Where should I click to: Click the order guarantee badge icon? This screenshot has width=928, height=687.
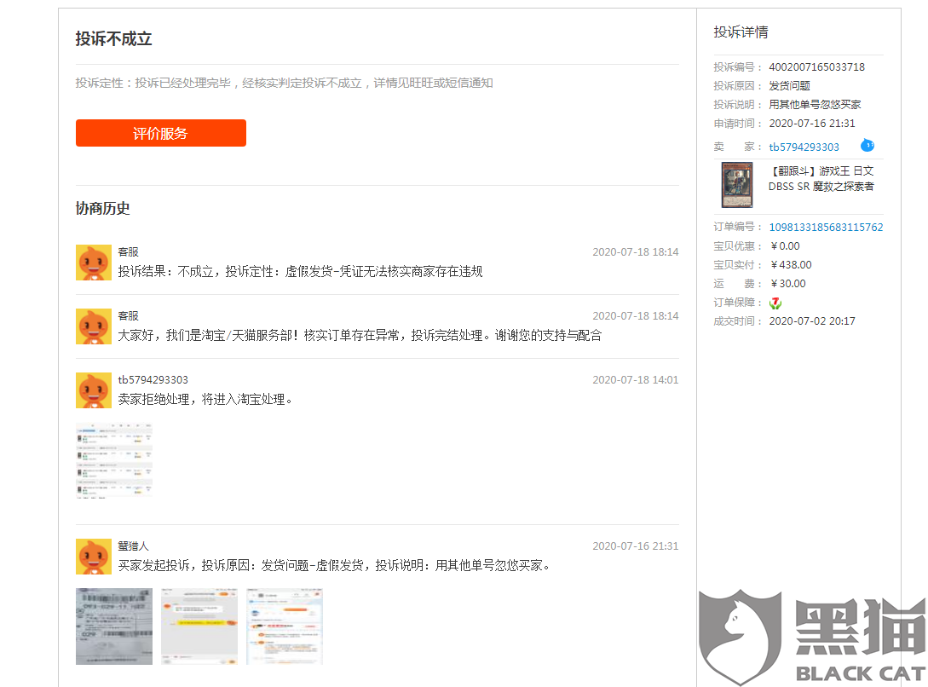pos(775,303)
